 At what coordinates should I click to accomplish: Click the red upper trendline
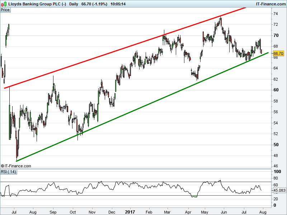[x=125, y=48]
